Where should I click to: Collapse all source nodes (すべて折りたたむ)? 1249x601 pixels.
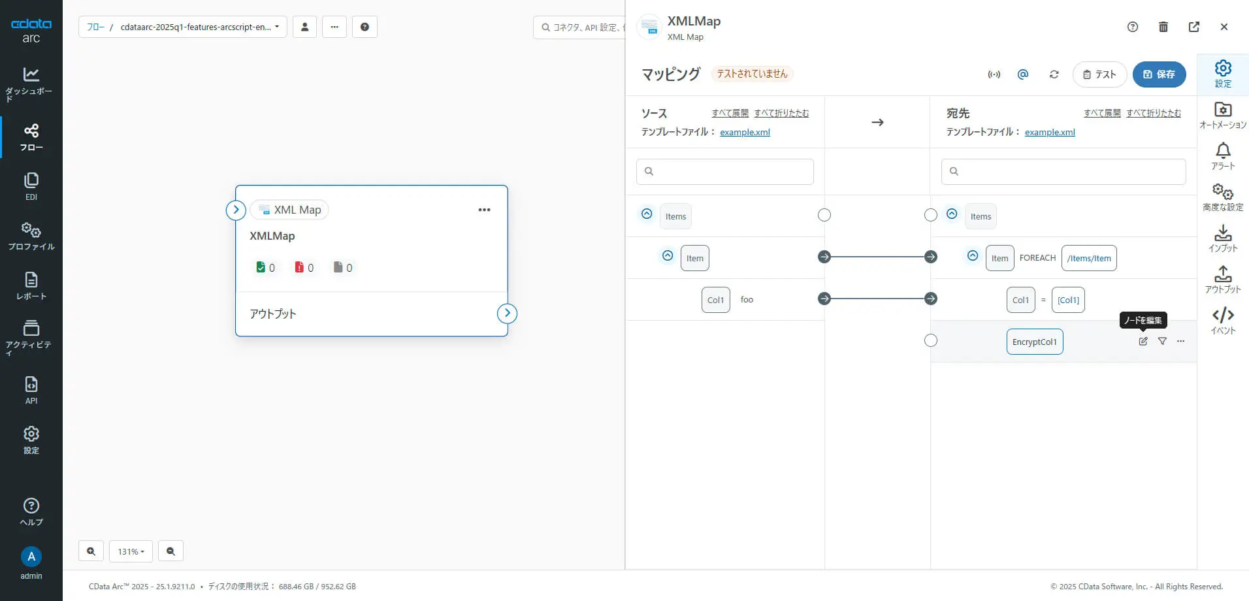781,113
